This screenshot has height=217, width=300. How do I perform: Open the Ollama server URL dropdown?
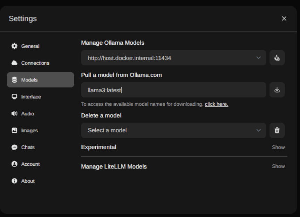(173, 58)
